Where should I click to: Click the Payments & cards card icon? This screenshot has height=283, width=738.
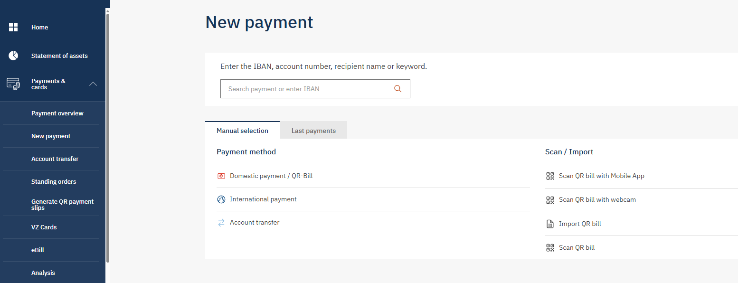pyautogui.click(x=13, y=84)
